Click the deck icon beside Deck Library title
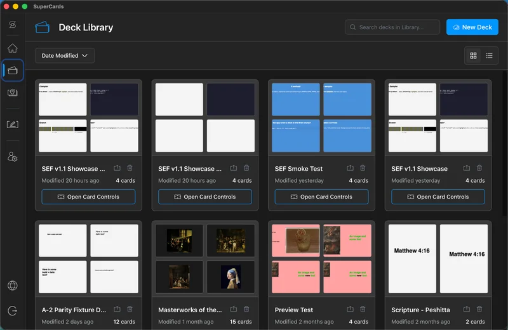 (42, 27)
